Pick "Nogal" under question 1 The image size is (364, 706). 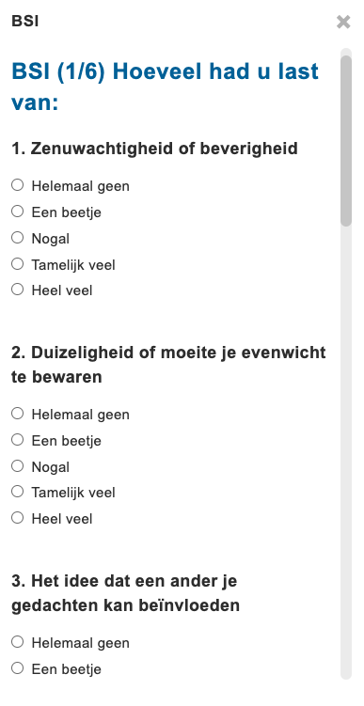[18, 237]
